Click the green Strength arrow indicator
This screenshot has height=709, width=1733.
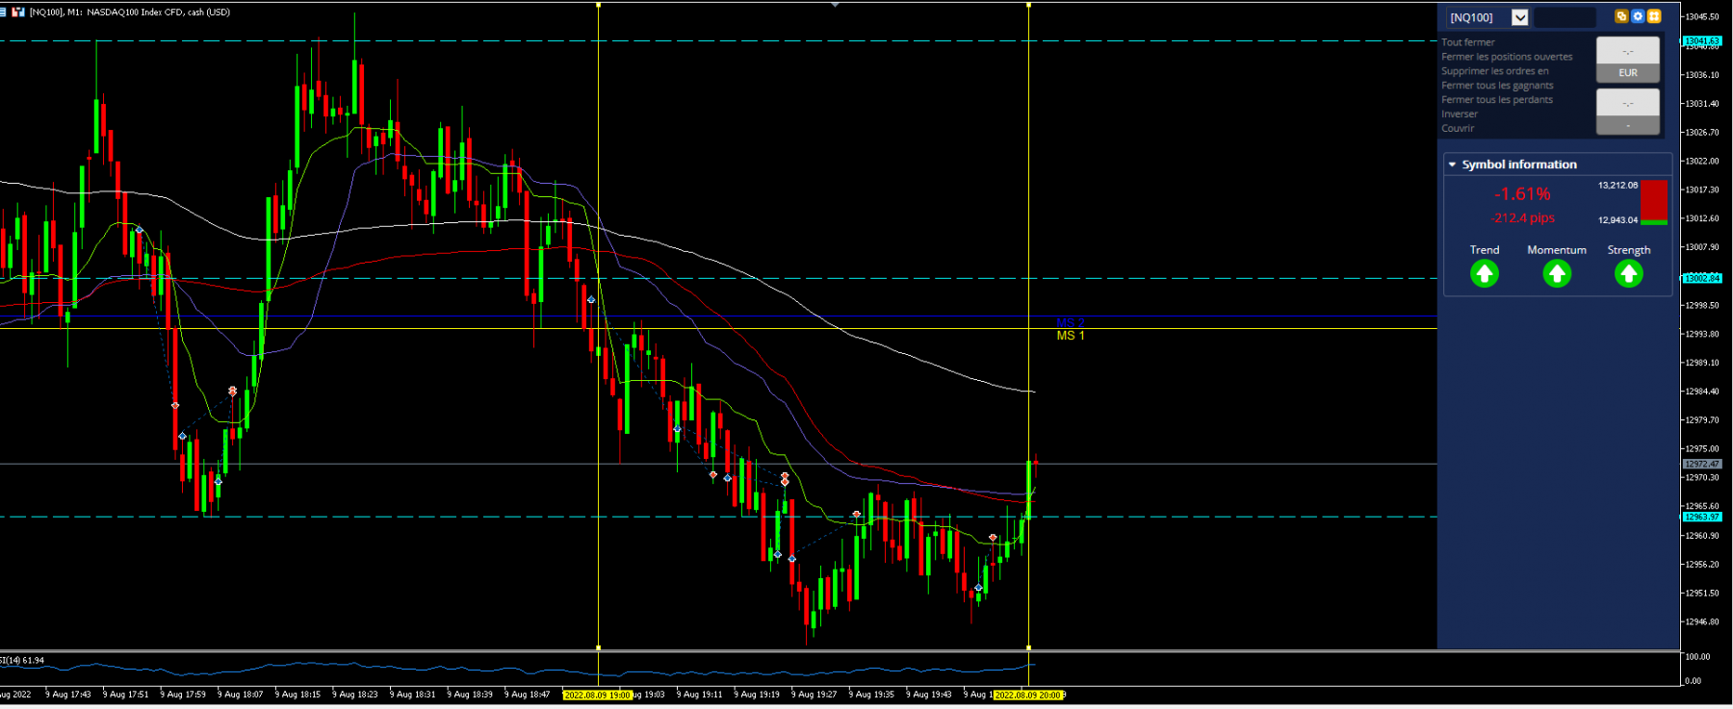pyautogui.click(x=1628, y=274)
